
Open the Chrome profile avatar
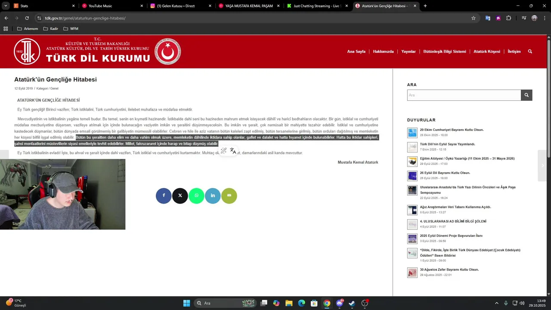tap(534, 18)
